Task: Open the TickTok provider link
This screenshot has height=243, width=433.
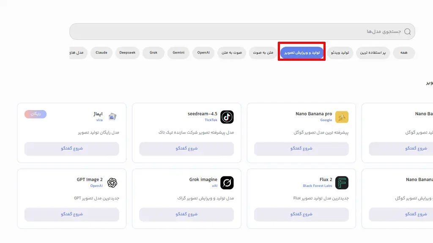Action: pos(211,120)
